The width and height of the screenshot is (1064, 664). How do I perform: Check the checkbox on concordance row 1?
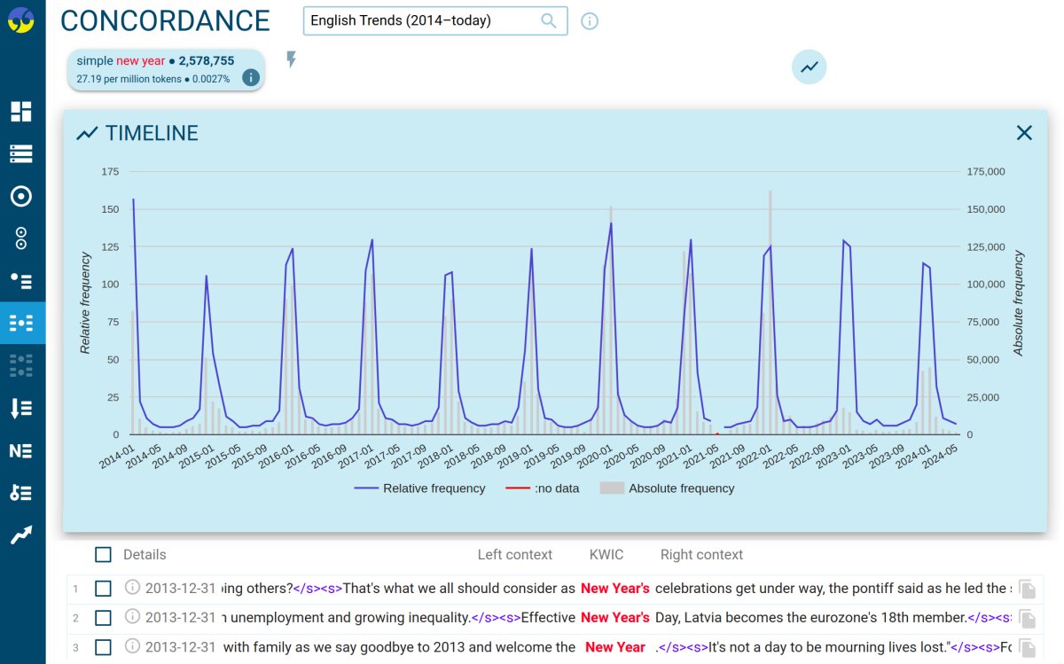pyautogui.click(x=104, y=588)
